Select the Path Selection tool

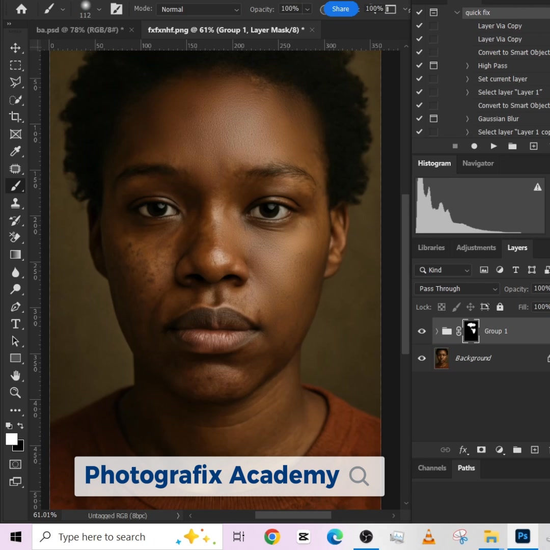[15, 341]
